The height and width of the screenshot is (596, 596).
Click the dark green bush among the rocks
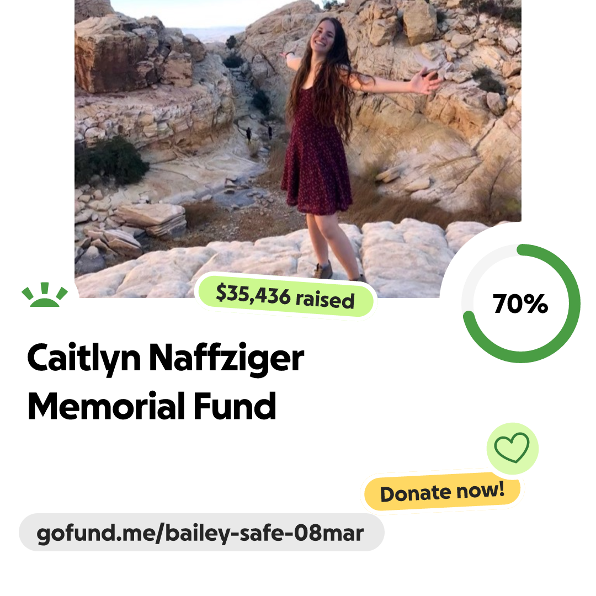(110, 161)
